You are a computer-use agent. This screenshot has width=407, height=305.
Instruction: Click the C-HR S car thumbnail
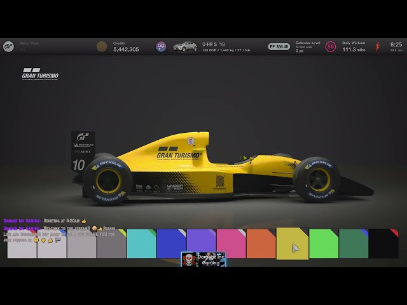[185, 46]
